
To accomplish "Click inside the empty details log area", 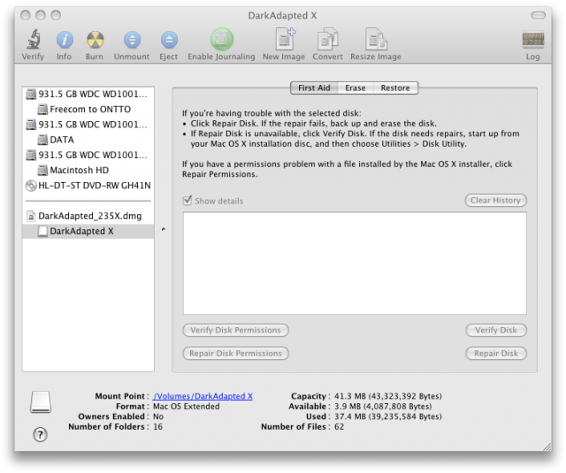I will pos(355,263).
